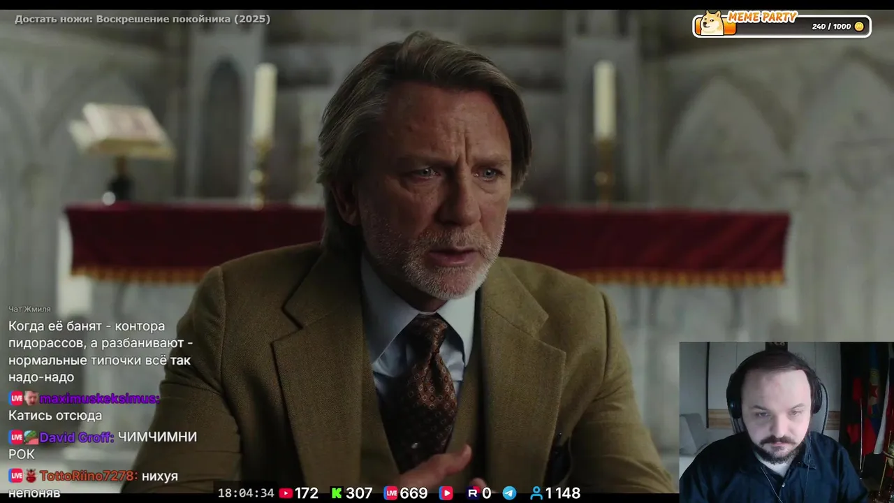Click the LIVE badge icon beside 669
The height and width of the screenshot is (503, 894).
click(x=391, y=493)
